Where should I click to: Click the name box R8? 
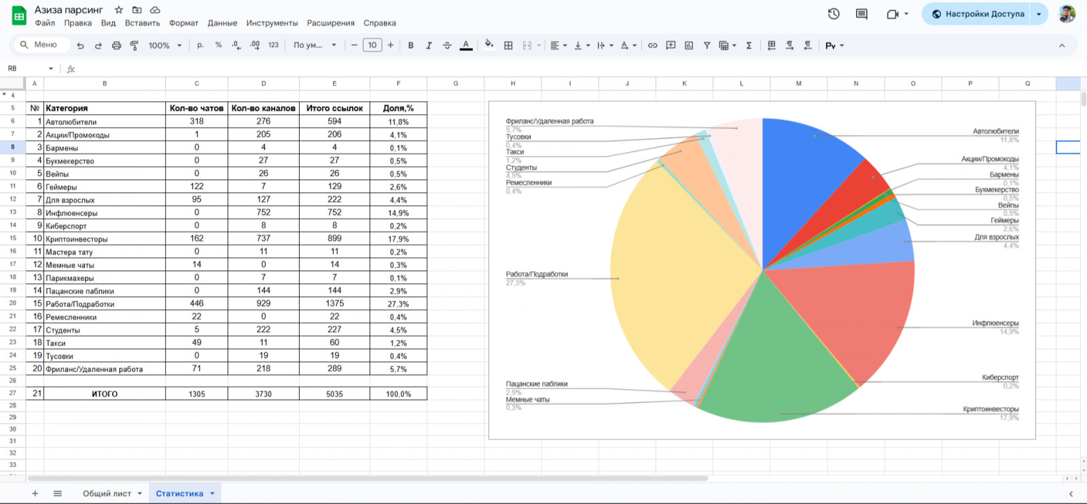pos(30,69)
